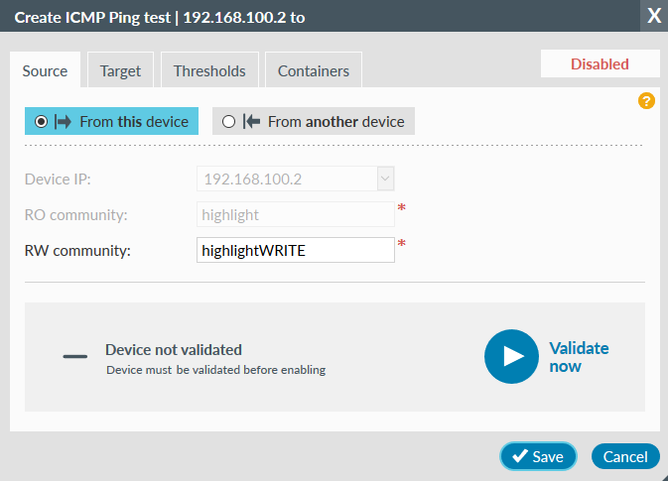Image resolution: width=668 pixels, height=481 pixels.
Task: Click the incoming arrow icon for another device
Action: coord(251,122)
